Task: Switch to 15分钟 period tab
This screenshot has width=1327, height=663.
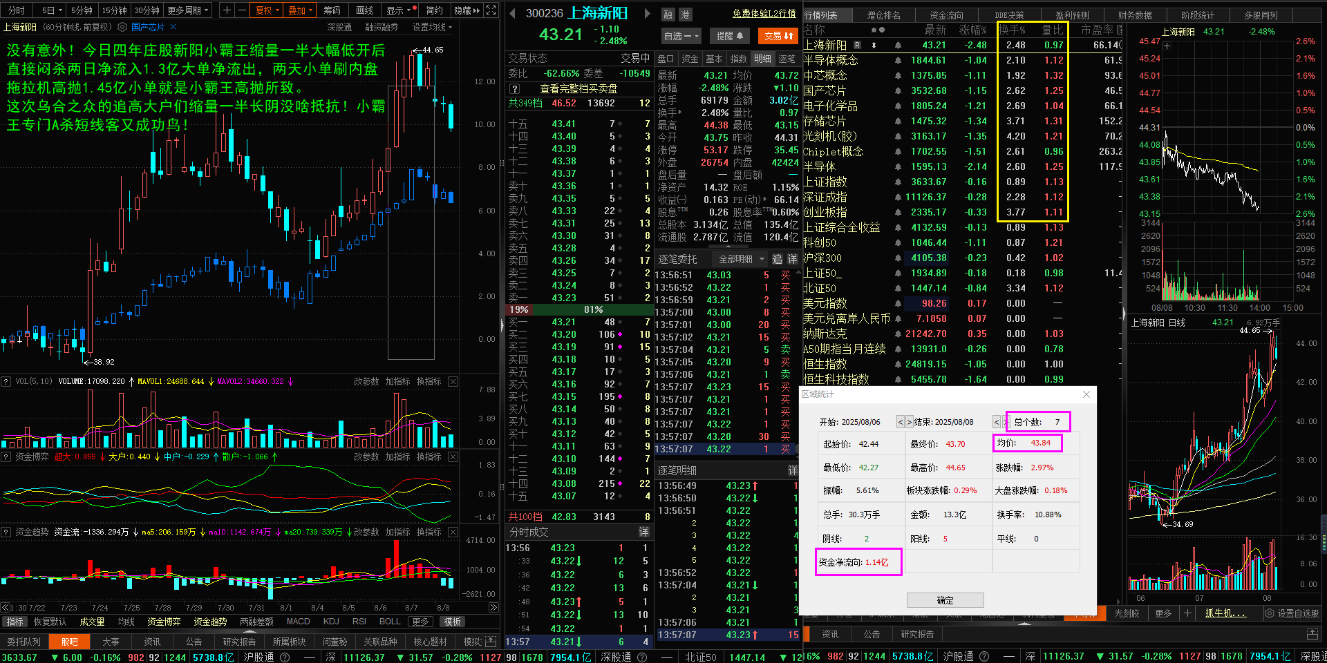Action: coord(114,10)
